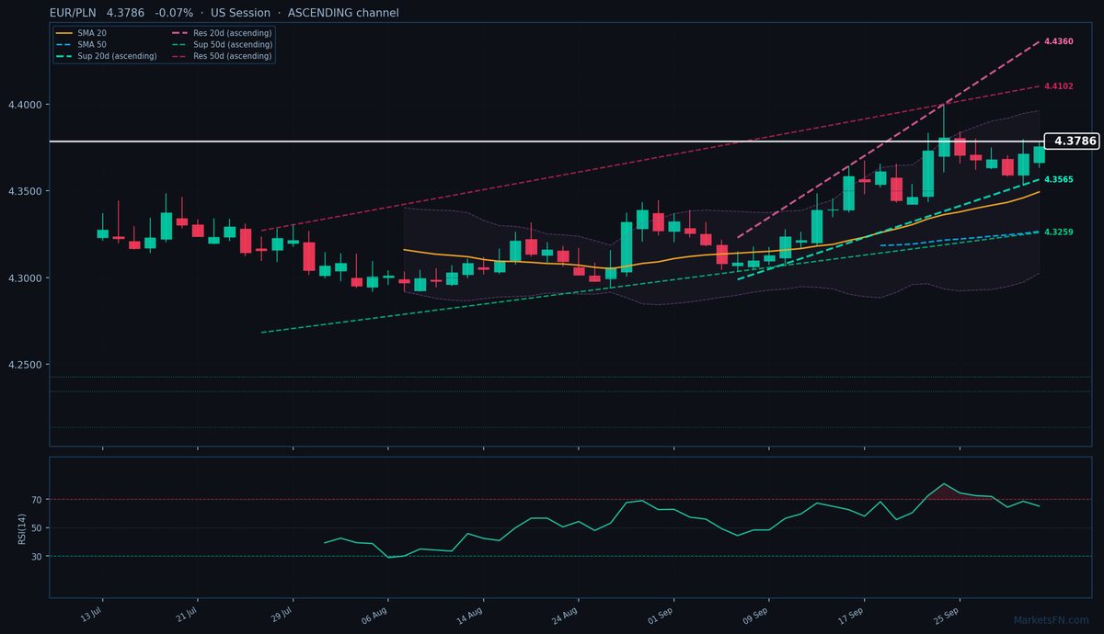Click the ASCENDING channel header text
1104x634 pixels.
pyautogui.click(x=343, y=13)
